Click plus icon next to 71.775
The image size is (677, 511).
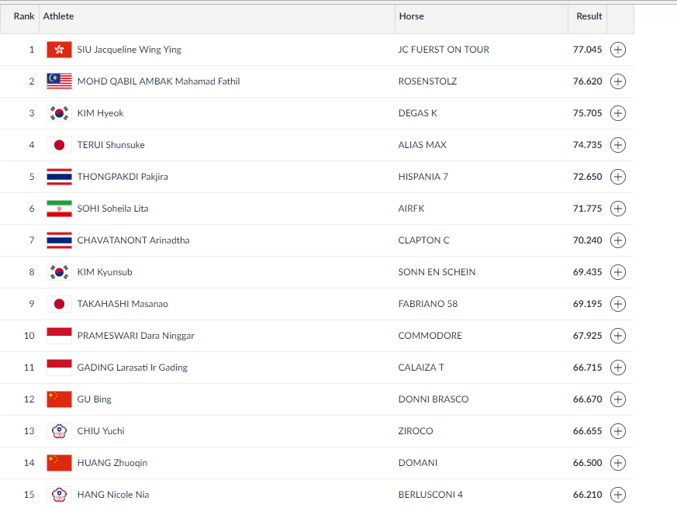click(x=618, y=209)
